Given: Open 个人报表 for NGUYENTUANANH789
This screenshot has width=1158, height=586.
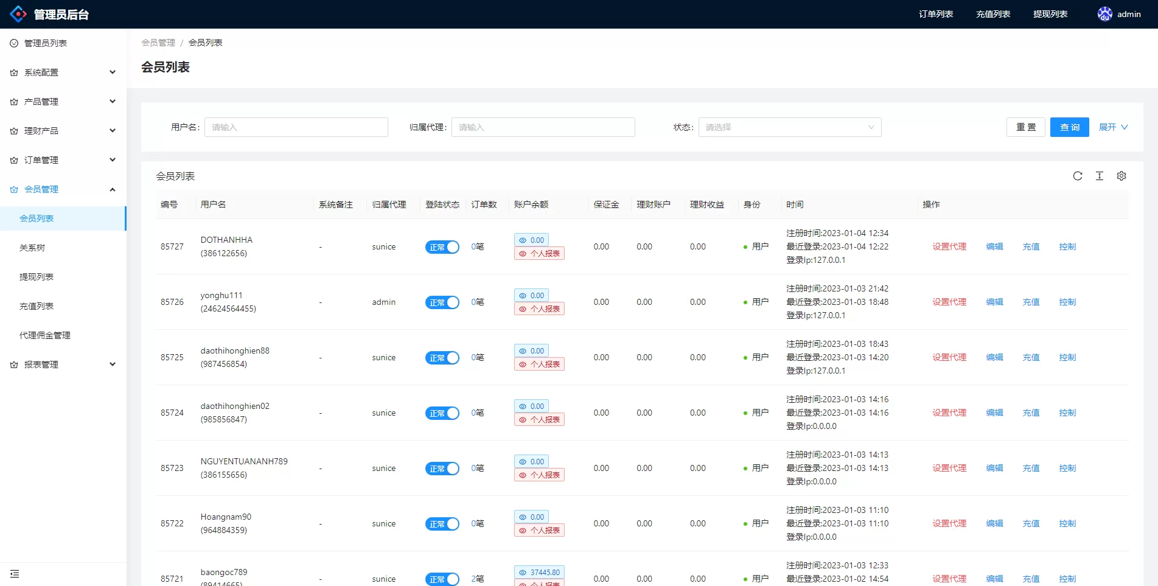Looking at the screenshot, I should [539, 475].
